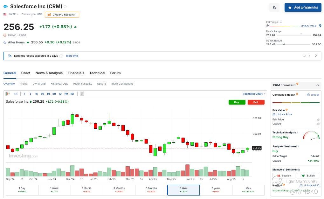Click lock icon beside Upside in Fair Value
The height and width of the screenshot is (199, 324).
coord(318,124)
